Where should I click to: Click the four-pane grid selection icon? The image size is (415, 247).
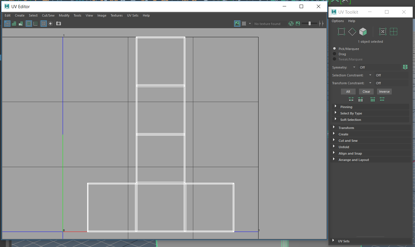[x=394, y=32]
